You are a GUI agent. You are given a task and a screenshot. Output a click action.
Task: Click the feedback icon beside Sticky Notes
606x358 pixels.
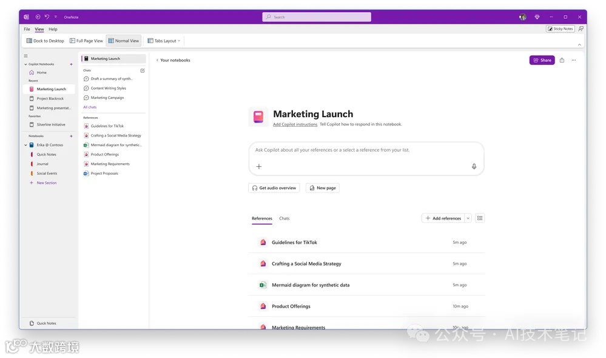tap(581, 29)
